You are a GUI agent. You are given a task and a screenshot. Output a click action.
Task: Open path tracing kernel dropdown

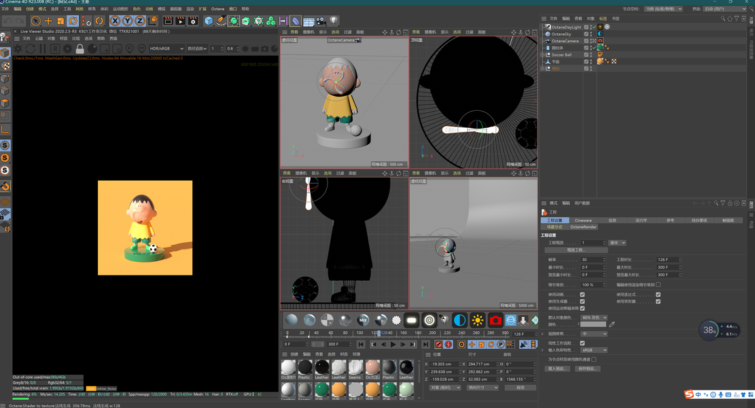point(197,49)
